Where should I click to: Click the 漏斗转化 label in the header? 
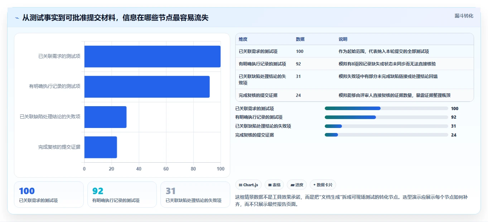464,16
